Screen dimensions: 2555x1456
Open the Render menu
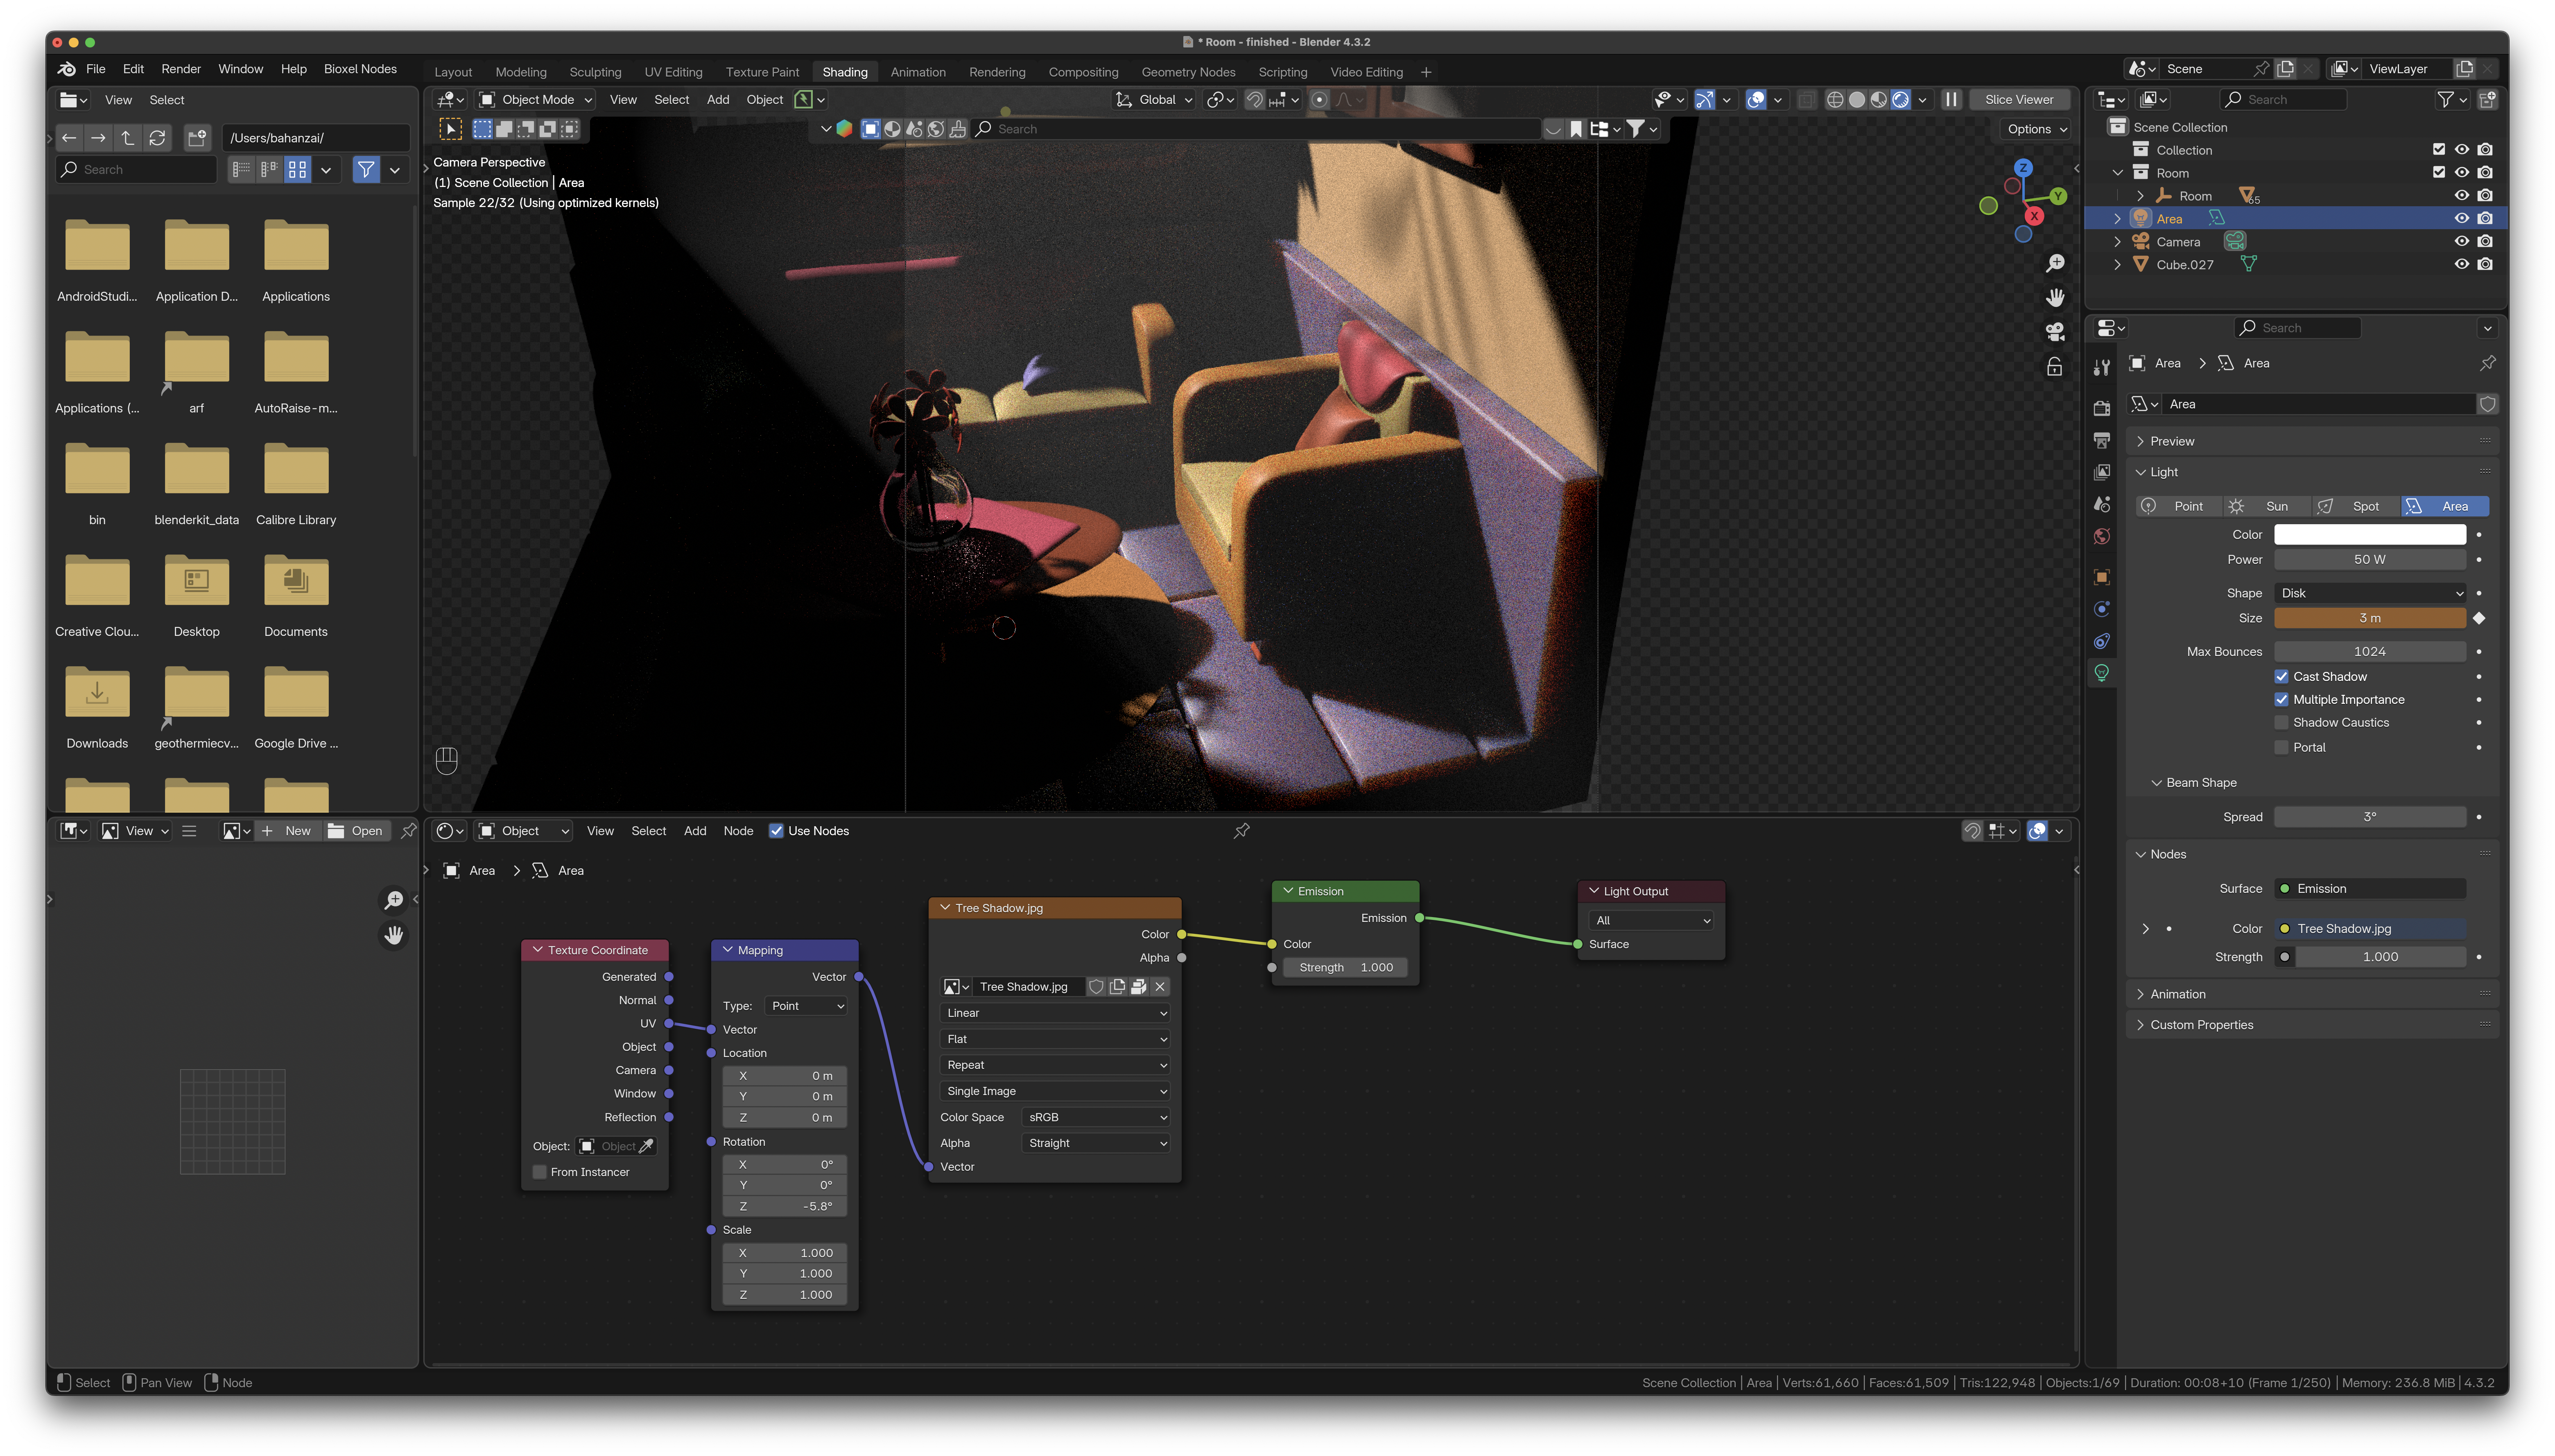pos(181,69)
